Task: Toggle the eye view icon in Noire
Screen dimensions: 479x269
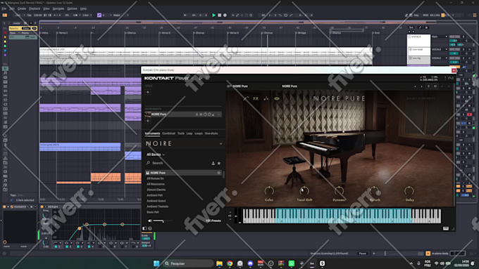Action: 277,98
